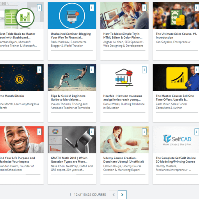Click the SelfCAD logo thumbnail
199x199 pixels.
(x=176, y=140)
